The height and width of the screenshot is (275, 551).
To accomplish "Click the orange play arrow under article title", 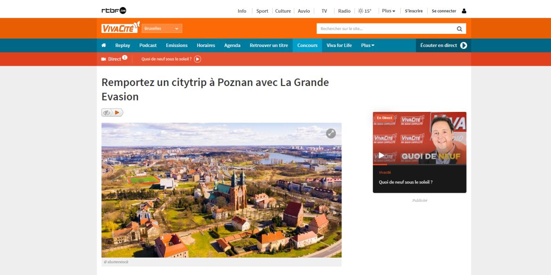I will click(117, 113).
